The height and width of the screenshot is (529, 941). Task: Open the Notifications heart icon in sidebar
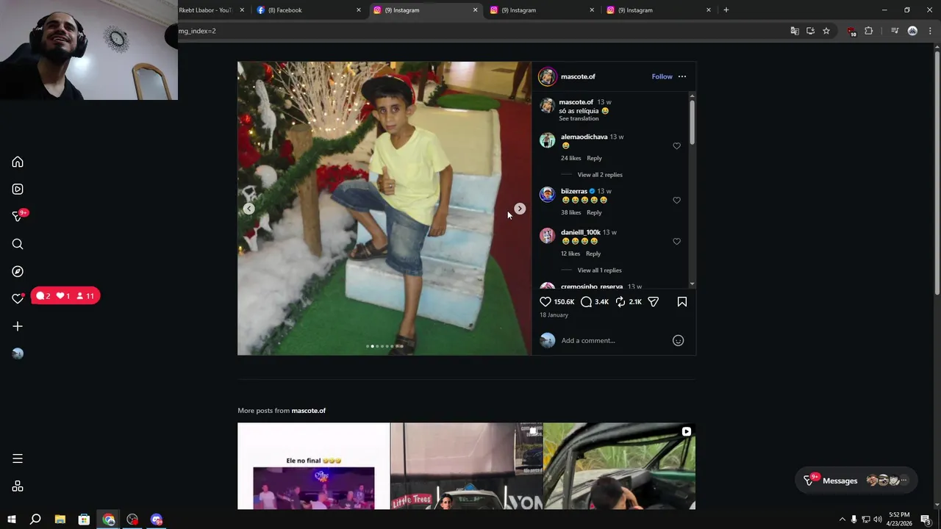coord(18,298)
